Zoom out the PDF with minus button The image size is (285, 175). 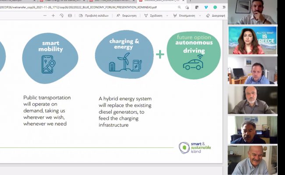pyautogui.click(x=45, y=16)
